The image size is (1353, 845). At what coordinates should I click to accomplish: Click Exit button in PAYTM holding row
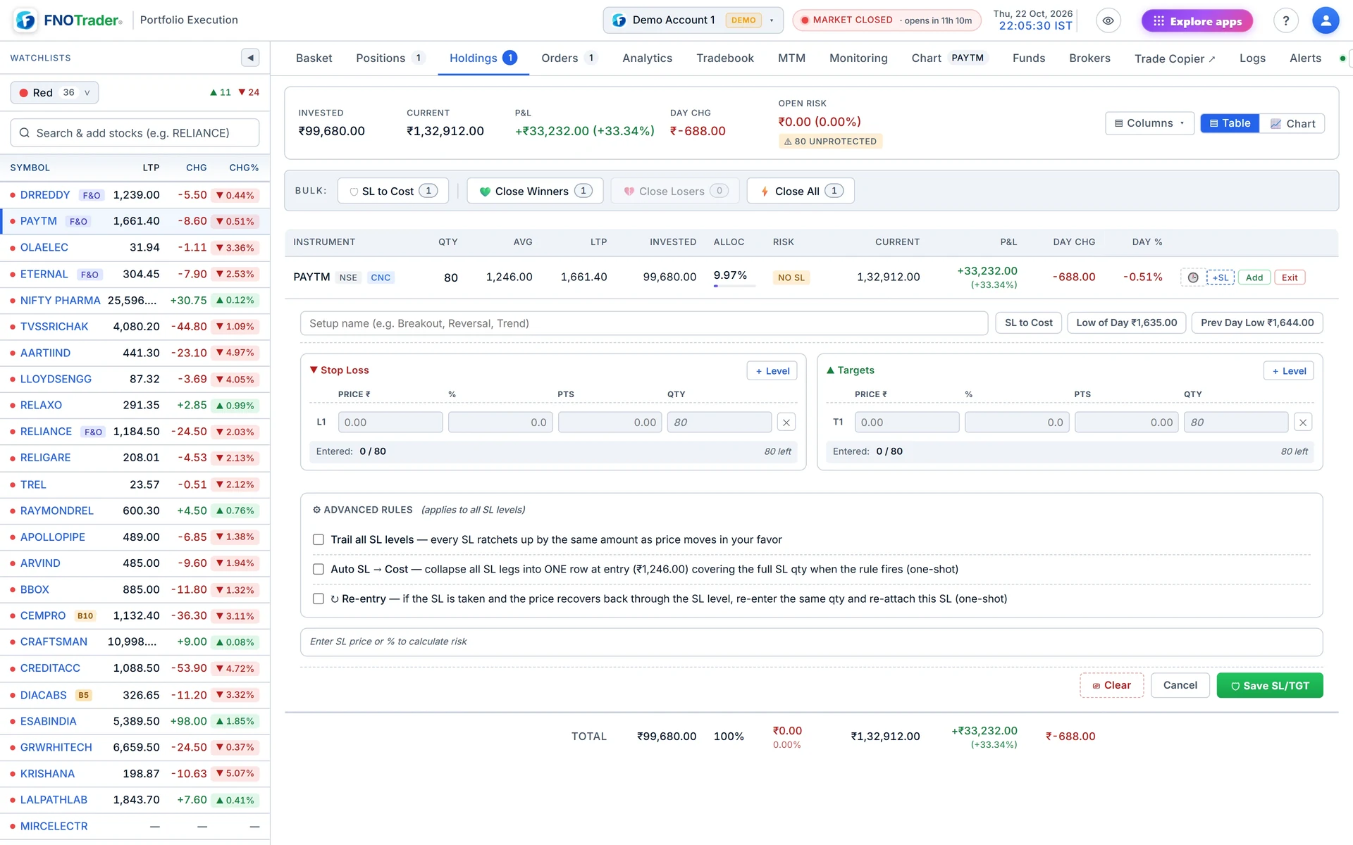pos(1290,277)
